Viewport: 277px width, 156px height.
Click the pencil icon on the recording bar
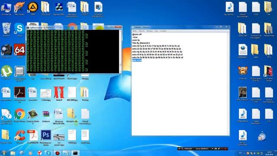click(219, 149)
